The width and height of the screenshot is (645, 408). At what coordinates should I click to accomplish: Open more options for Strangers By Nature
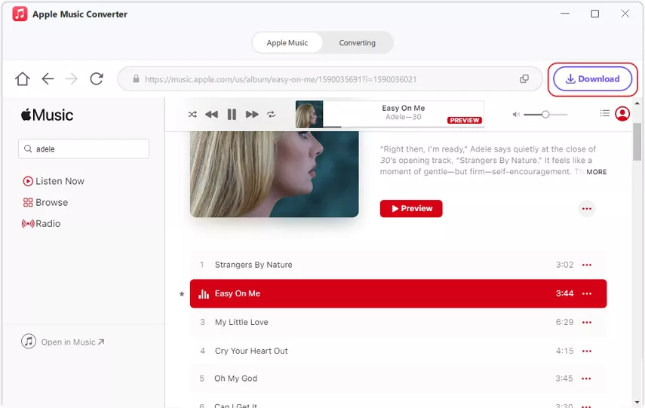587,265
